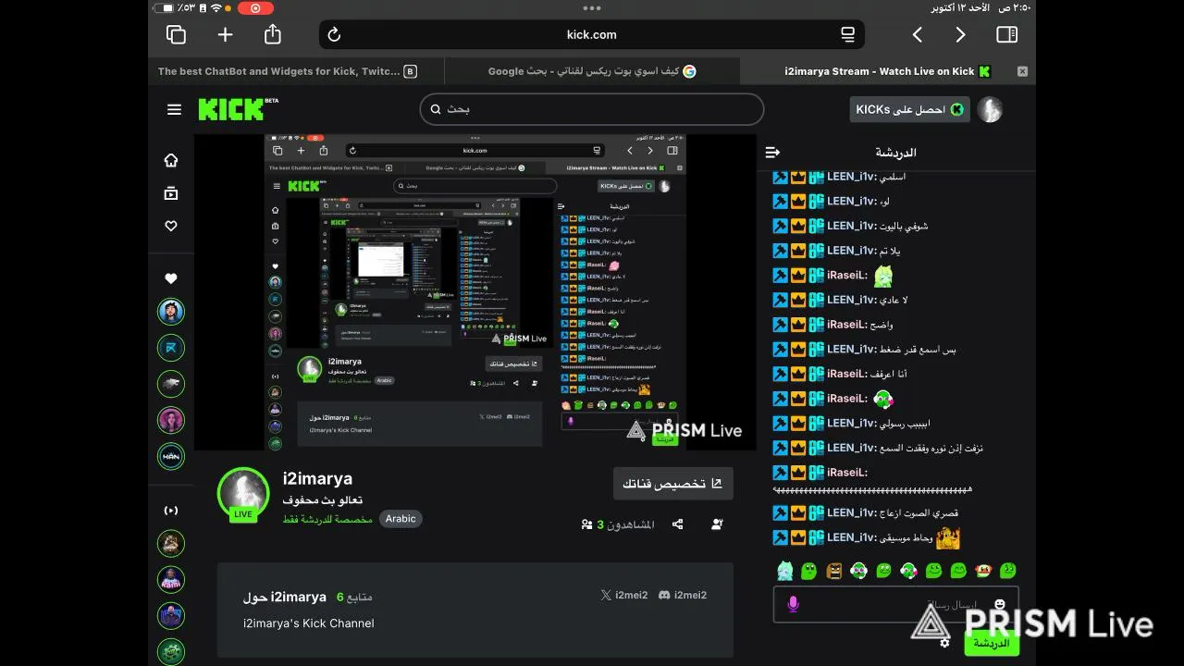Tap the multitasking three-dots at top center

pos(592,7)
